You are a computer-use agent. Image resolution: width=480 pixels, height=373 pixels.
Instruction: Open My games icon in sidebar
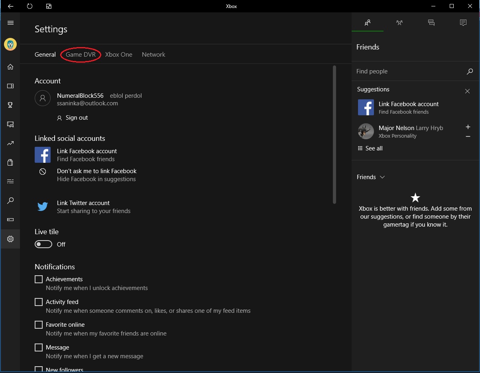point(10,86)
